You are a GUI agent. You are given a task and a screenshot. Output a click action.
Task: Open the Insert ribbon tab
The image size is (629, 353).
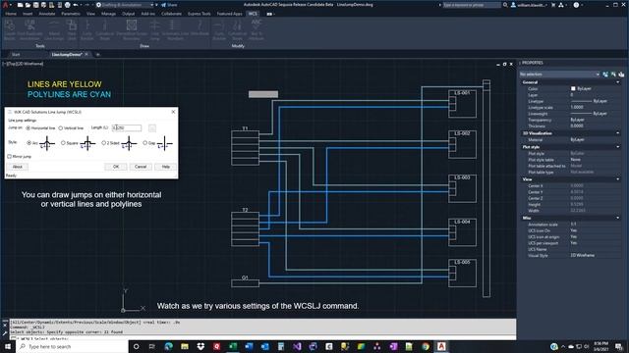[28, 14]
